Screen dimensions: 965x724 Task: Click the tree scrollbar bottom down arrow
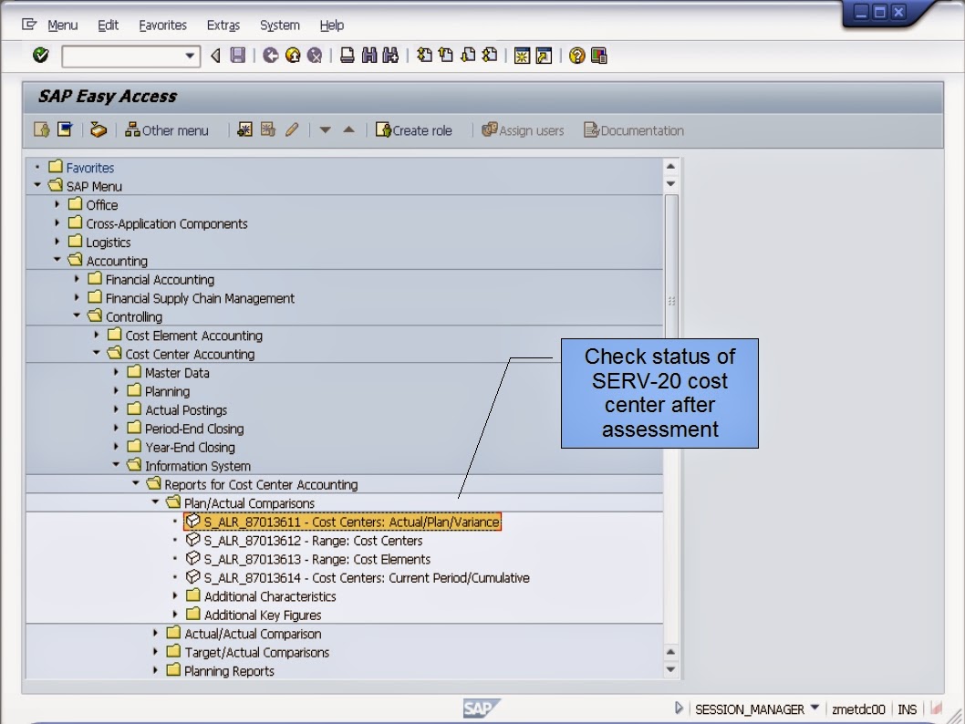(x=670, y=669)
